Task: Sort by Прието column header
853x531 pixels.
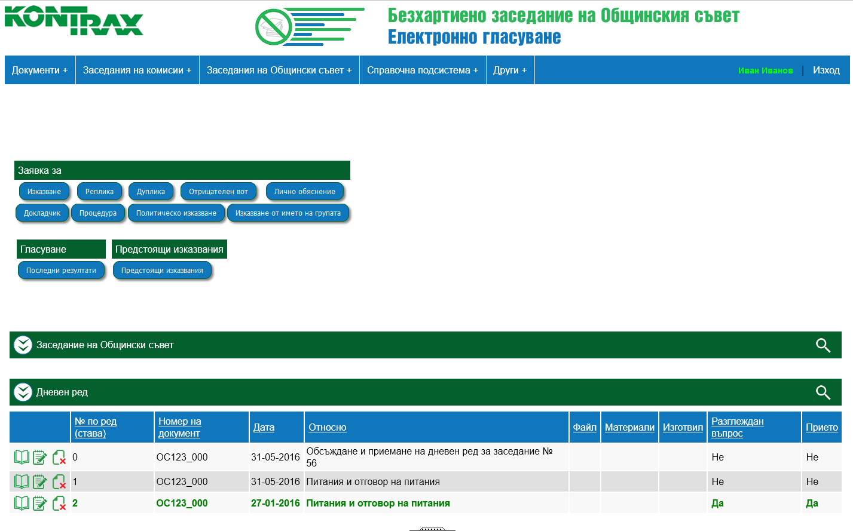Action: (x=822, y=427)
